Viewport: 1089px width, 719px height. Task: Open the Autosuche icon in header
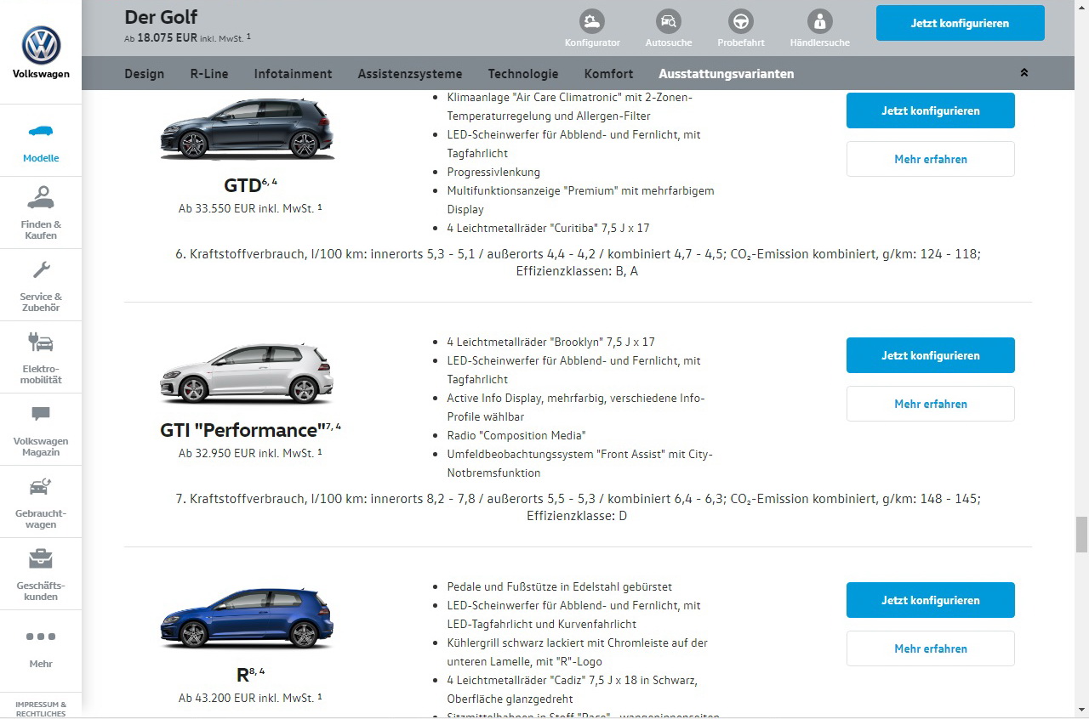(x=669, y=21)
